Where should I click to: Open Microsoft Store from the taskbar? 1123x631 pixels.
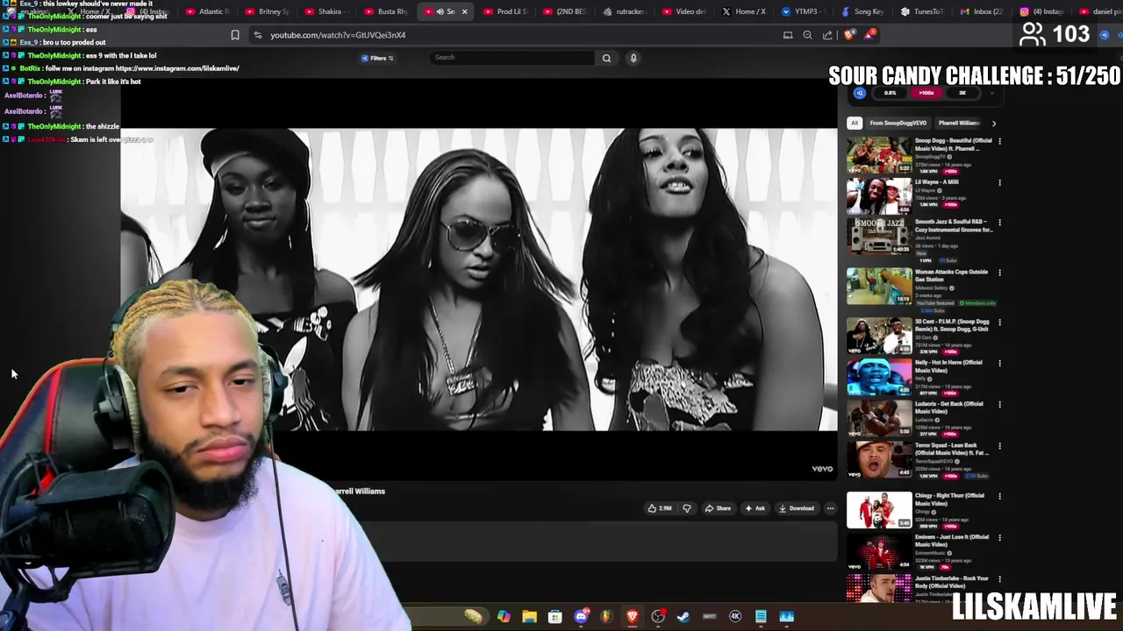point(554,617)
